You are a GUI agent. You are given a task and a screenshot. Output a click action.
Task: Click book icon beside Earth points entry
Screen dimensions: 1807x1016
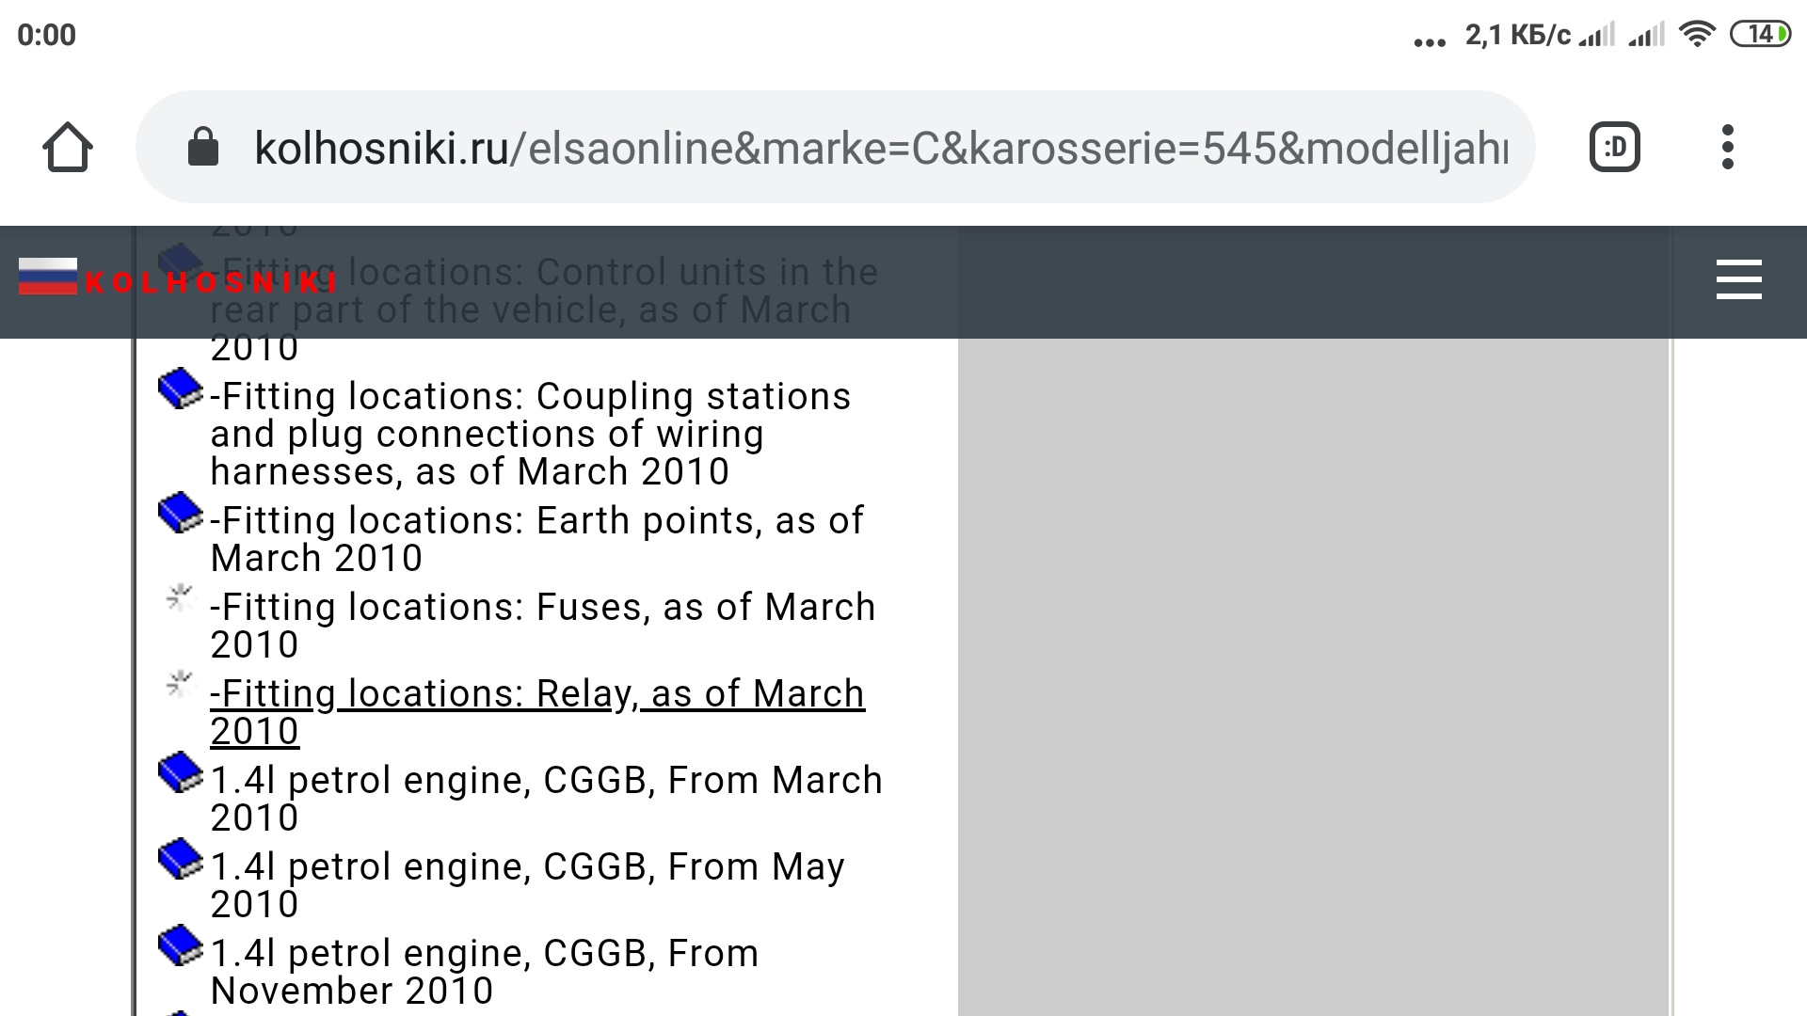[x=180, y=513]
